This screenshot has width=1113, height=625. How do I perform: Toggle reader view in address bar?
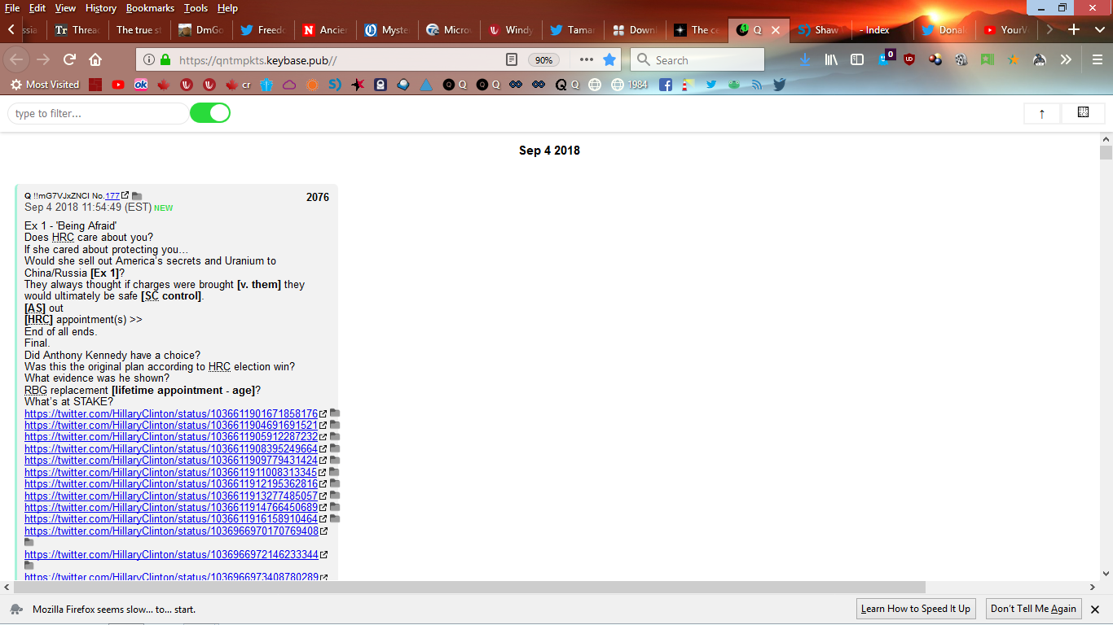tap(512, 59)
